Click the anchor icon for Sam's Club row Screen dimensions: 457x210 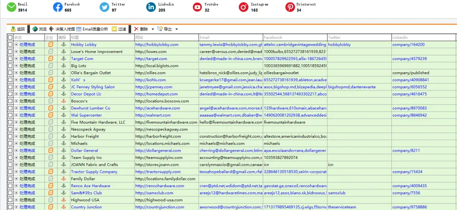pyautogui.click(x=63, y=193)
